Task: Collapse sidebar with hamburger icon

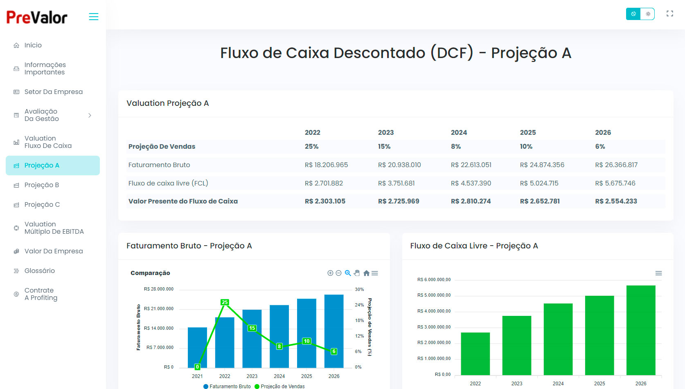Action: tap(94, 17)
